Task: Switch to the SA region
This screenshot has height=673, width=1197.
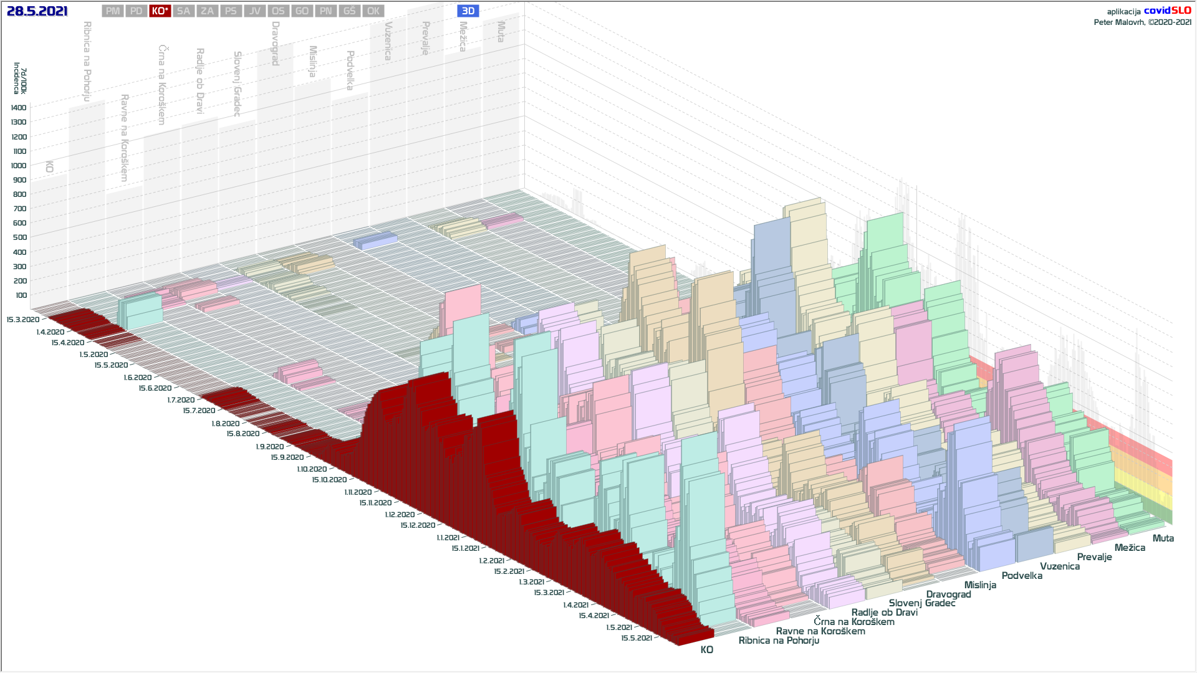Action: pyautogui.click(x=183, y=11)
